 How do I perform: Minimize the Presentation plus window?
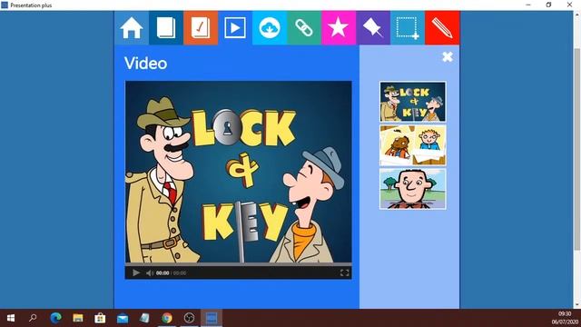(x=528, y=5)
